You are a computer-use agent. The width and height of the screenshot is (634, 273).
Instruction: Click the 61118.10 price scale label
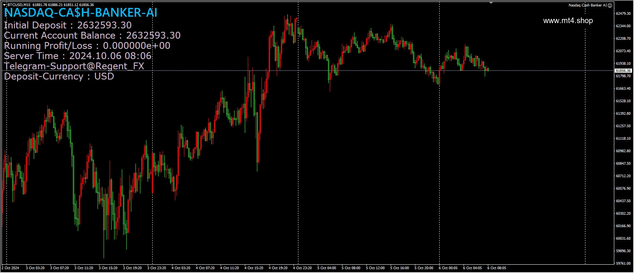coord(623,139)
